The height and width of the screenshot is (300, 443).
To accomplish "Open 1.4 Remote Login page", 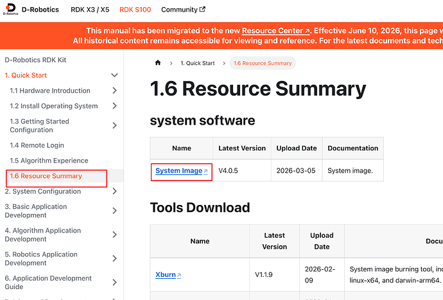I will (37, 145).
